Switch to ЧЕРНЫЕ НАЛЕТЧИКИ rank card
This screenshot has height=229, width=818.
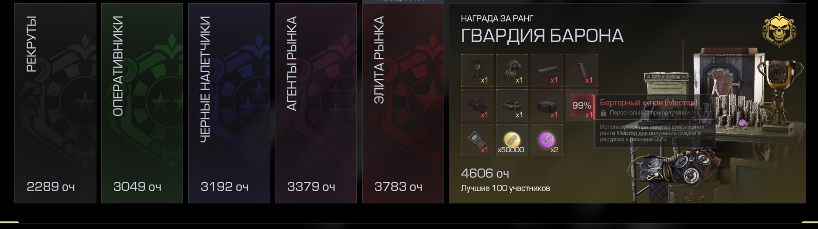click(x=229, y=103)
